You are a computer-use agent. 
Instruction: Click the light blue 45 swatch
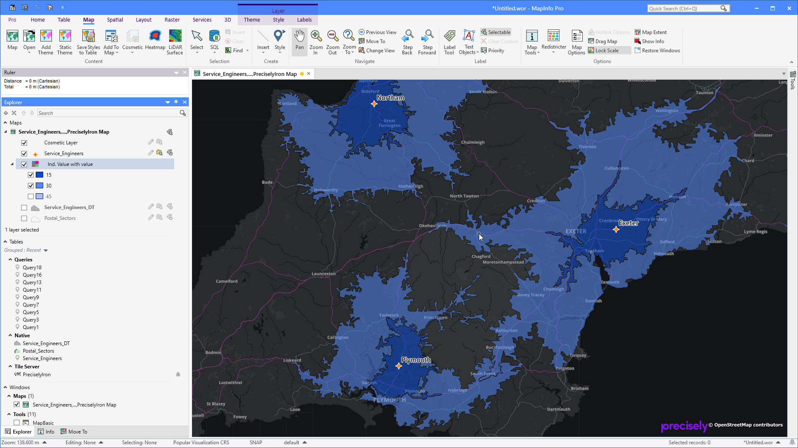(39, 196)
